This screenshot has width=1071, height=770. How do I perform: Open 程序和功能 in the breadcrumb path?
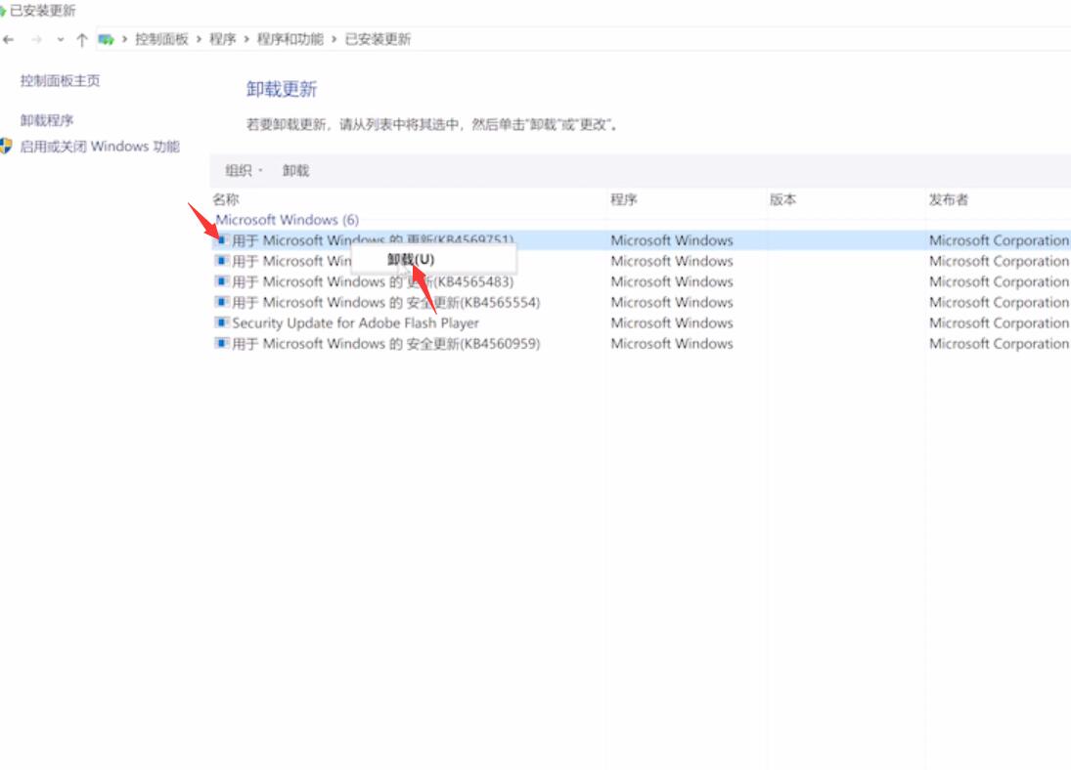290,39
